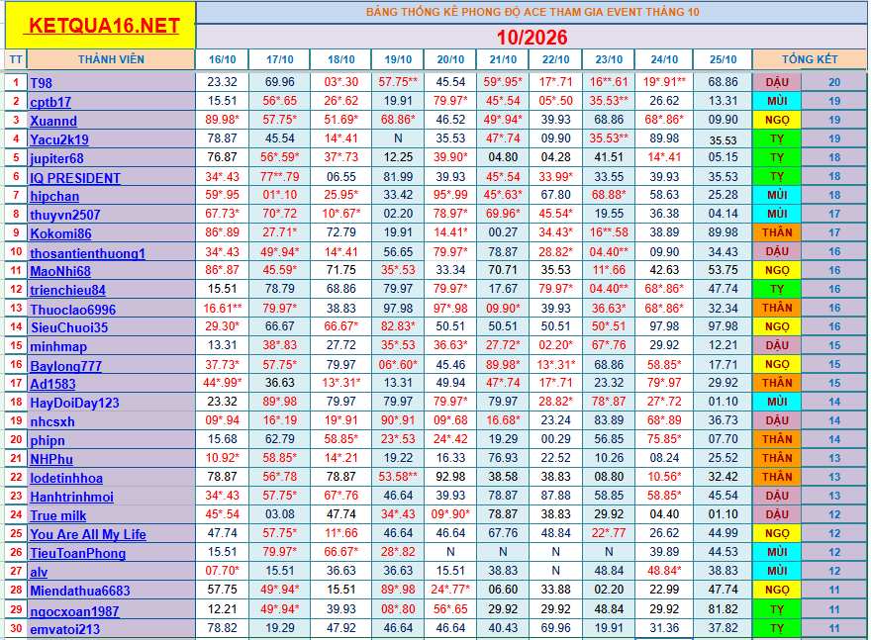Click member name T98
The image size is (871, 640).
[42, 83]
